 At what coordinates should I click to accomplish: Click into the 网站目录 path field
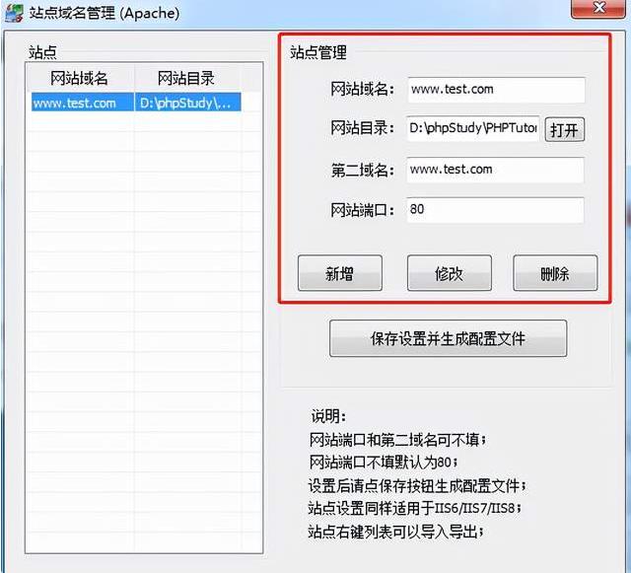(x=473, y=129)
